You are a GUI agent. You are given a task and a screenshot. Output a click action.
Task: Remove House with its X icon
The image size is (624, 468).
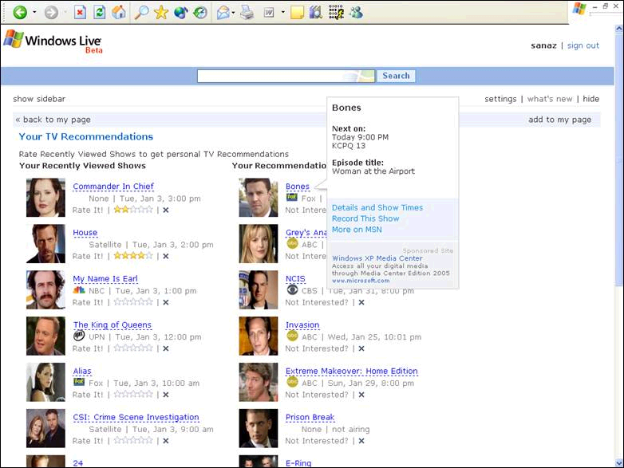tap(165, 256)
